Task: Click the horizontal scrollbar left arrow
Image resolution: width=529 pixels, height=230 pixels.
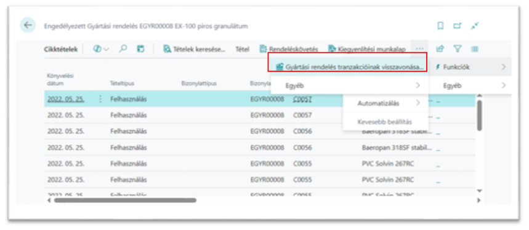Action: tap(49, 201)
